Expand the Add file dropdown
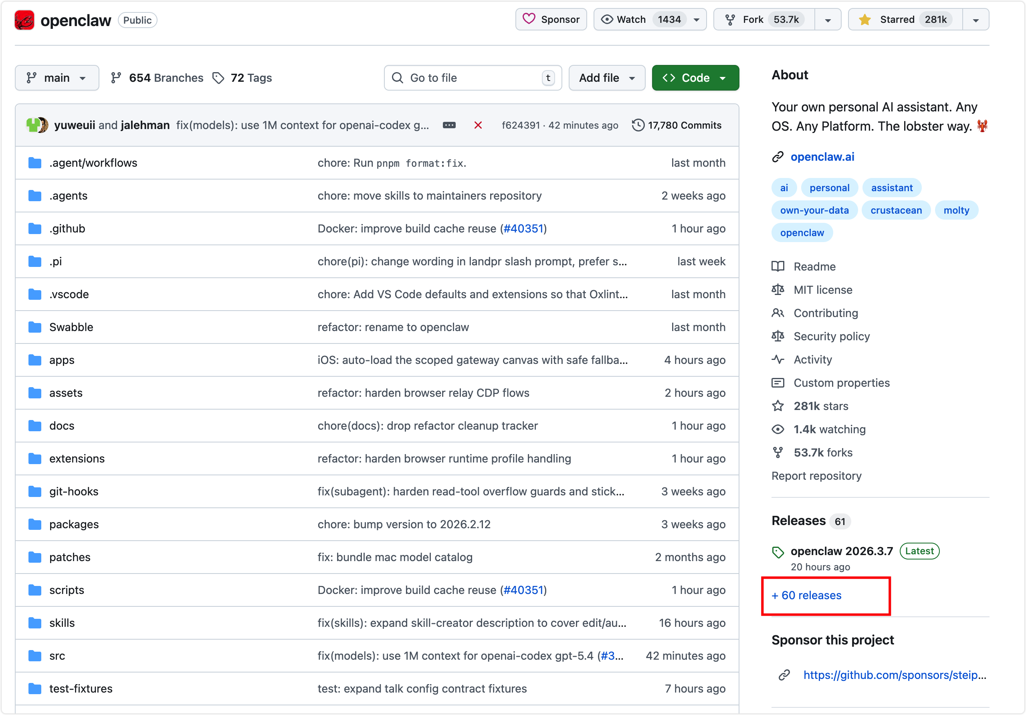The height and width of the screenshot is (715, 1026). point(606,78)
